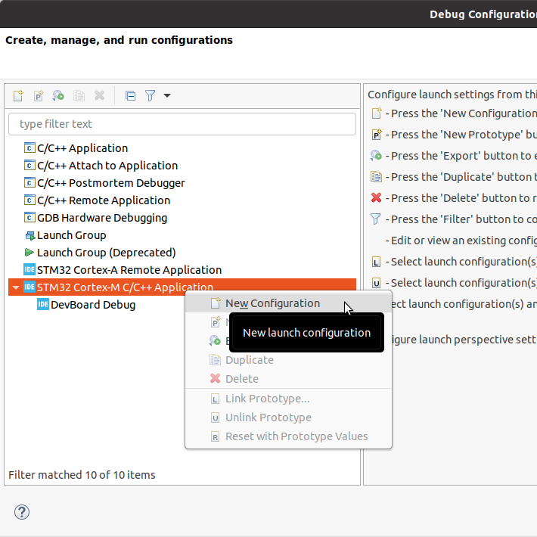Screen dimensions: 537x537
Task: Click the red X icon beside the Delete help line
Action: click(x=377, y=197)
